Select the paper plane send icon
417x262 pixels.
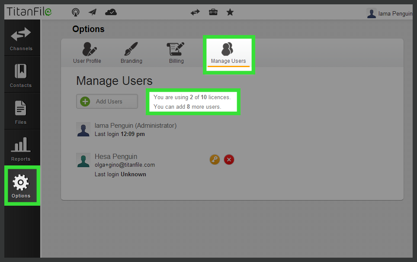point(92,12)
